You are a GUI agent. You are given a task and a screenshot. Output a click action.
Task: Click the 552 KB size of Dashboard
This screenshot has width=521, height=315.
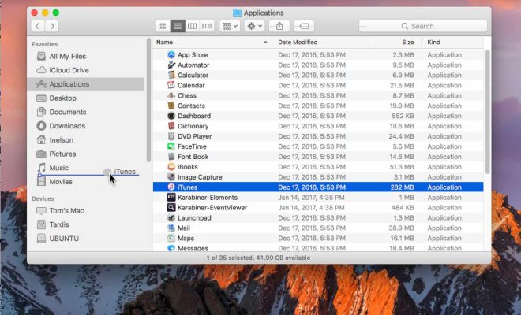403,116
